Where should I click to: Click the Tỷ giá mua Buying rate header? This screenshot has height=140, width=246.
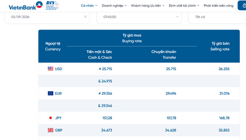click(x=132, y=38)
